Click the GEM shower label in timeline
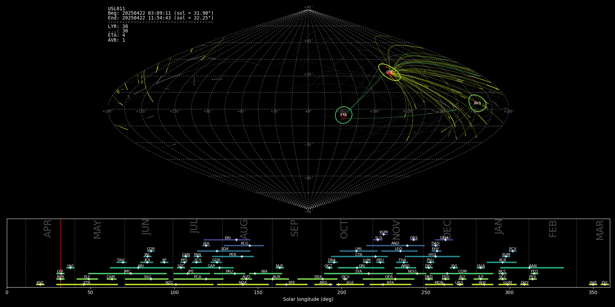615x307 pixels. (x=444, y=238)
